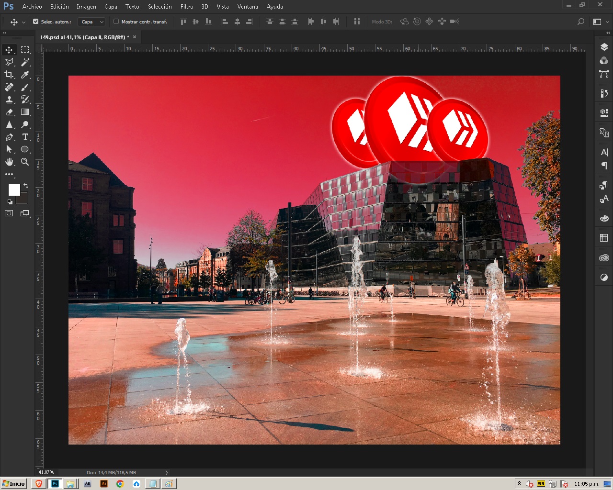The image size is (613, 490).
Task: Click the foreground color swatch
Action: point(14,189)
